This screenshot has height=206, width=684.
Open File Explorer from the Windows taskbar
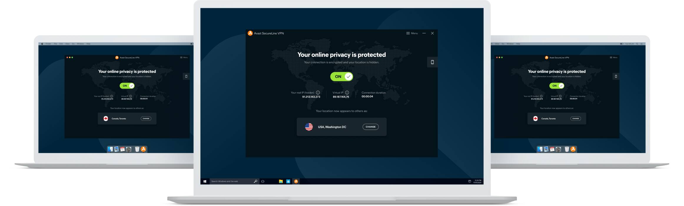pyautogui.click(x=281, y=181)
